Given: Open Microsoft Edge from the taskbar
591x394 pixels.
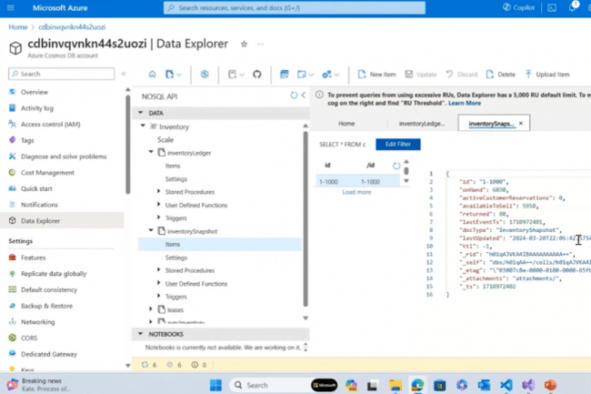Looking at the screenshot, I should pos(417,385).
